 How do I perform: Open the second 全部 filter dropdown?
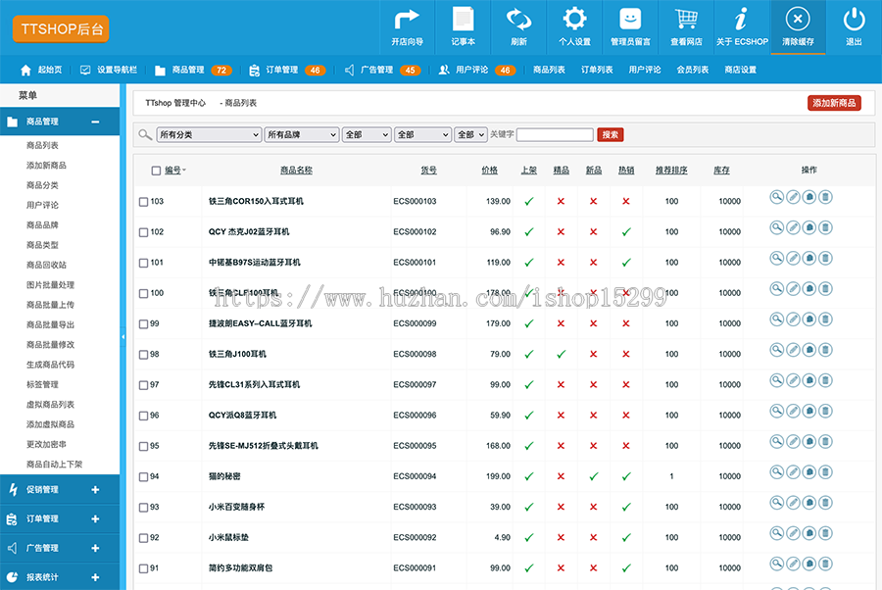click(x=422, y=134)
